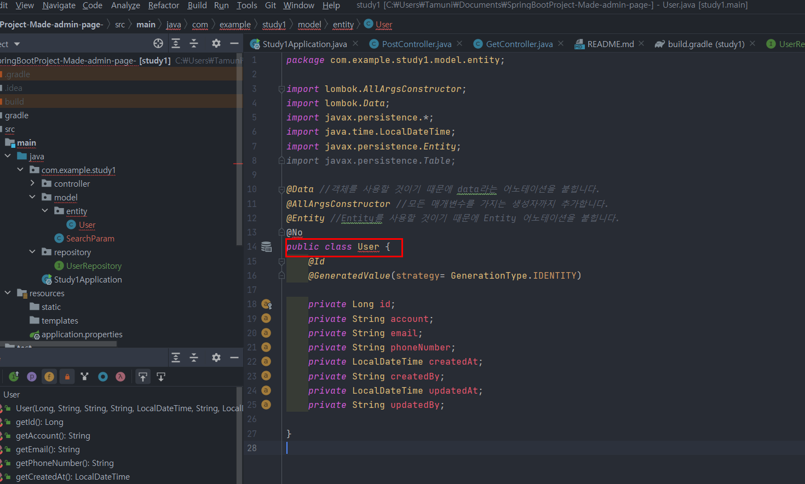Open the Git menu

pos(271,5)
